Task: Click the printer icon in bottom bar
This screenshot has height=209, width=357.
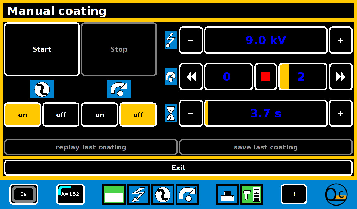Action: point(227,194)
